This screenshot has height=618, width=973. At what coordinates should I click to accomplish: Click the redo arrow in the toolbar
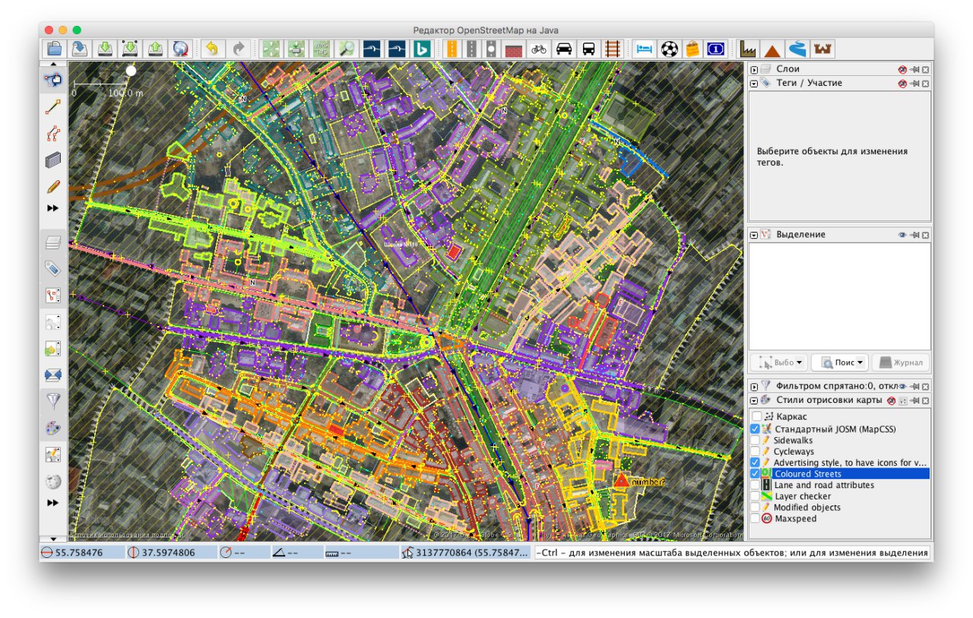(238, 49)
